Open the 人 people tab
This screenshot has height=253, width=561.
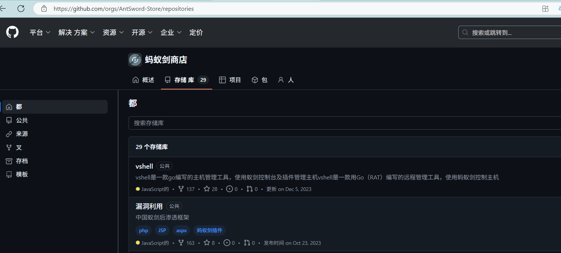[286, 80]
